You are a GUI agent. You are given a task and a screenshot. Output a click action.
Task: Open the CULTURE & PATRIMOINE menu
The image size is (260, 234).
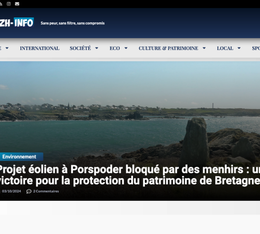tap(168, 48)
